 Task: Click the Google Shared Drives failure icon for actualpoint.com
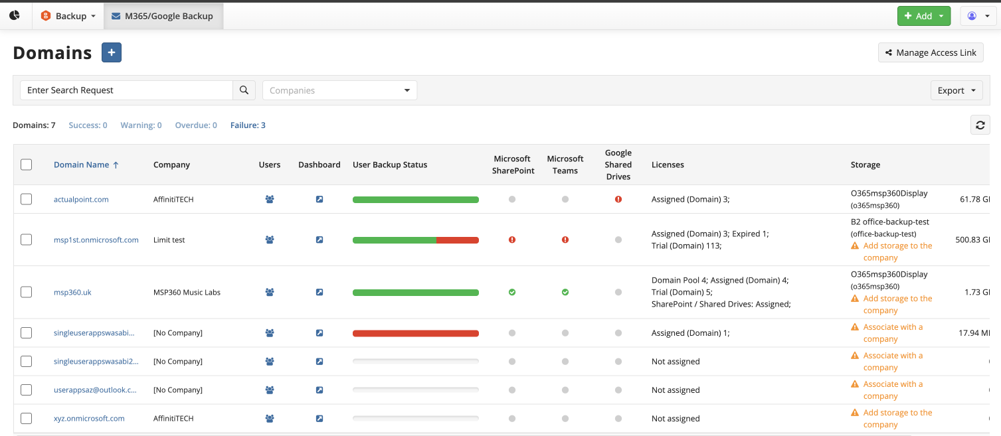618,199
